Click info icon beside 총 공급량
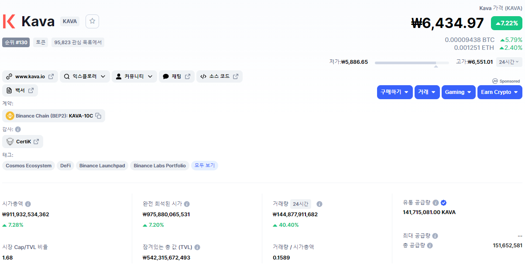 [430, 246]
